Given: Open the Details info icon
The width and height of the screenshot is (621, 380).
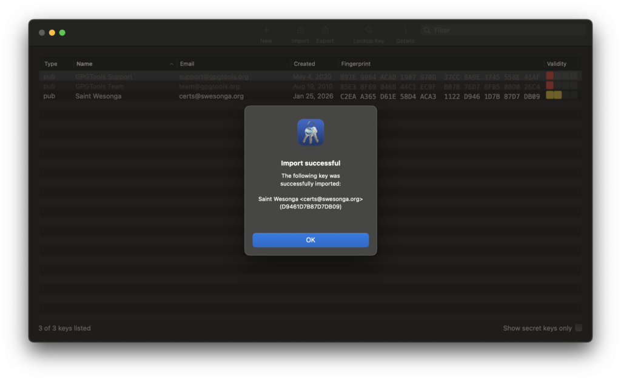Looking at the screenshot, I should (x=405, y=30).
